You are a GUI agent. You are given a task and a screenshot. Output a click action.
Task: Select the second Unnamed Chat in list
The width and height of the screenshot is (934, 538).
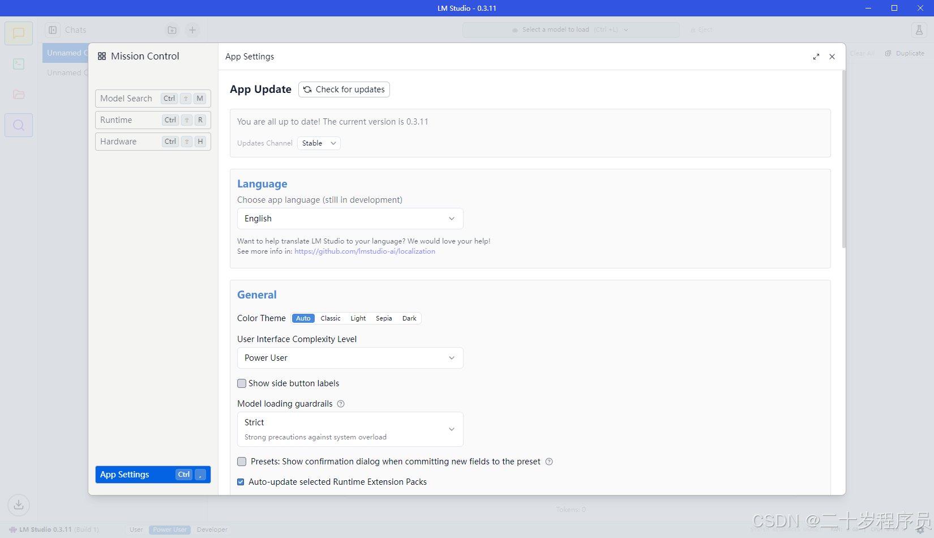(x=66, y=72)
